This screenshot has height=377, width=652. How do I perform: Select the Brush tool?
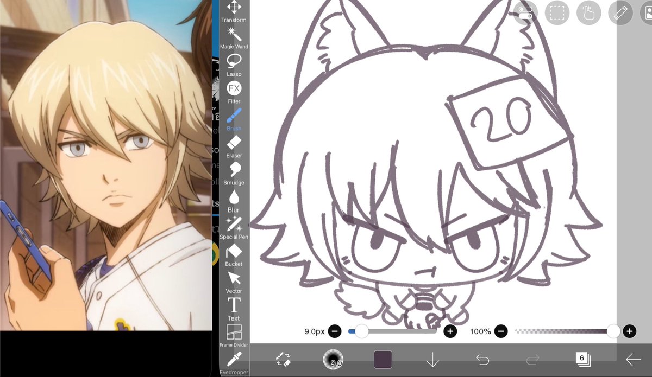(x=234, y=119)
